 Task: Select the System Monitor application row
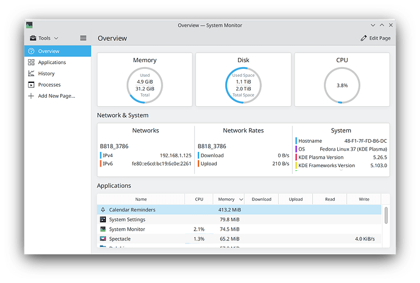239,229
